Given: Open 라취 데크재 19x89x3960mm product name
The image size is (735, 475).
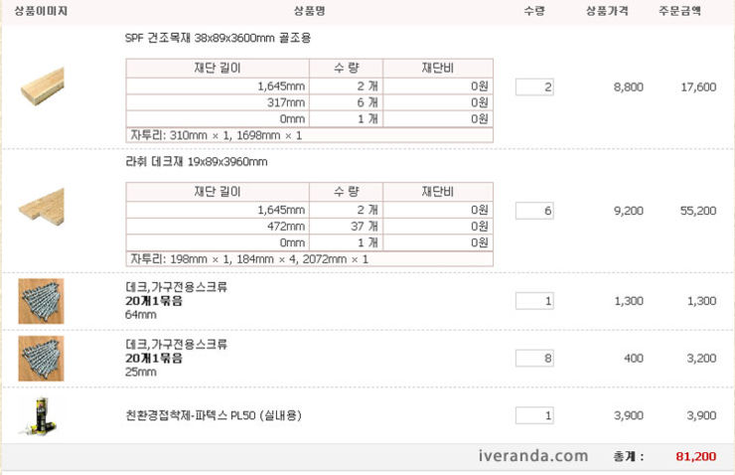Looking at the screenshot, I should pos(197,162).
